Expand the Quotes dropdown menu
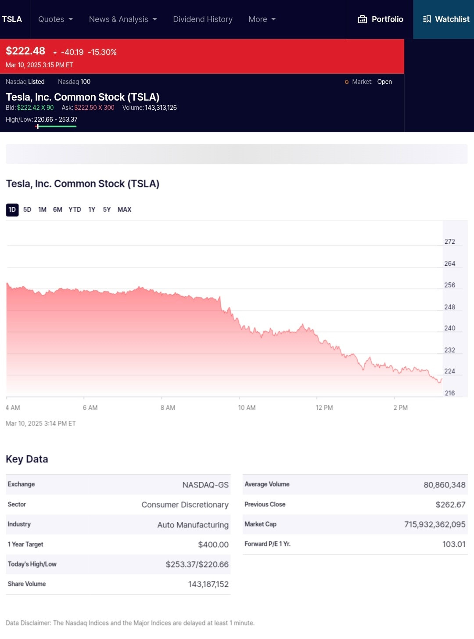 [x=55, y=19]
